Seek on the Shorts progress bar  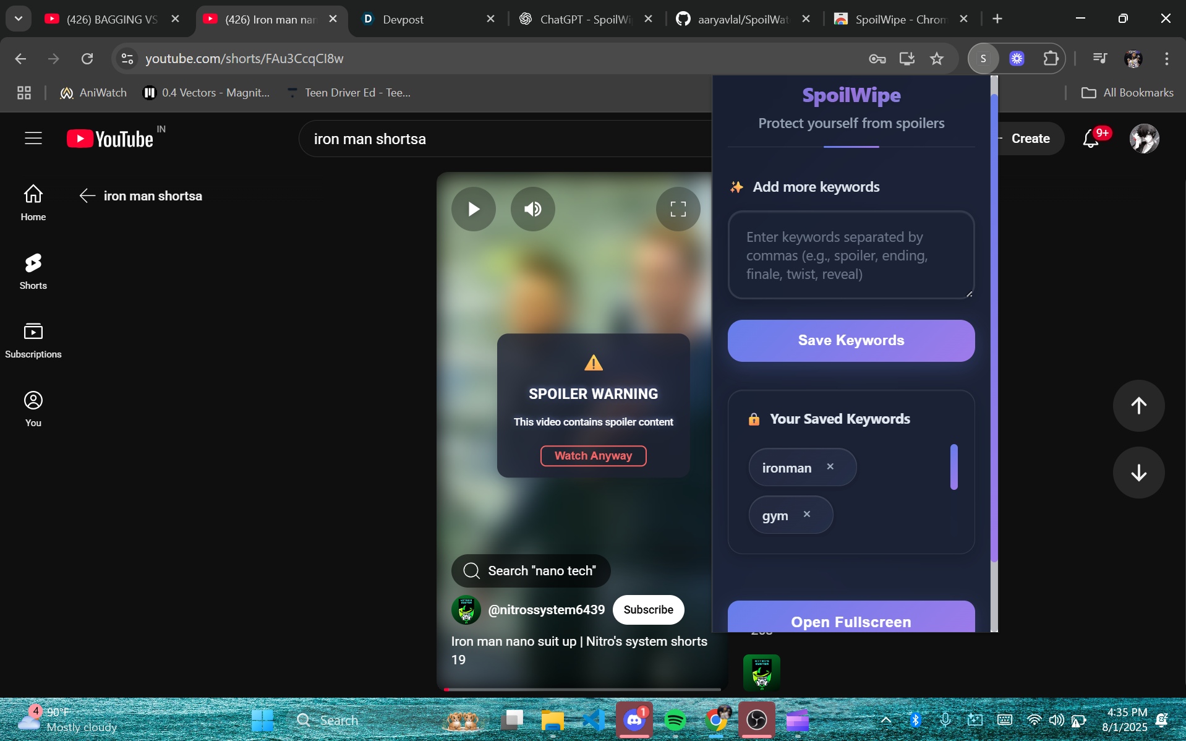(x=582, y=689)
